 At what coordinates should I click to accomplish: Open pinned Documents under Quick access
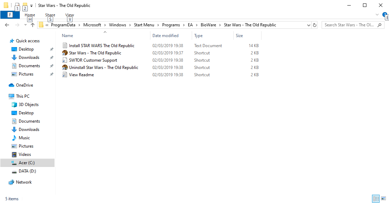(29, 66)
